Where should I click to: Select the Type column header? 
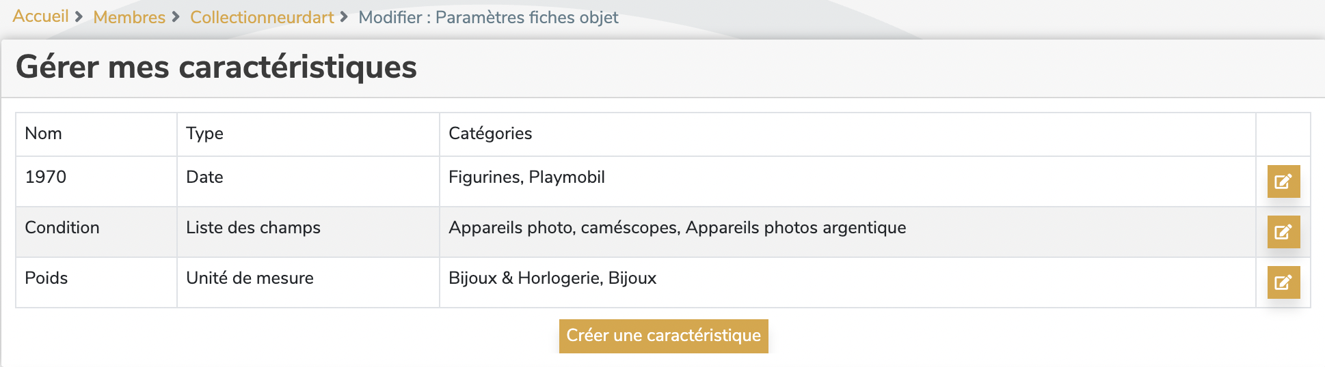(x=308, y=134)
